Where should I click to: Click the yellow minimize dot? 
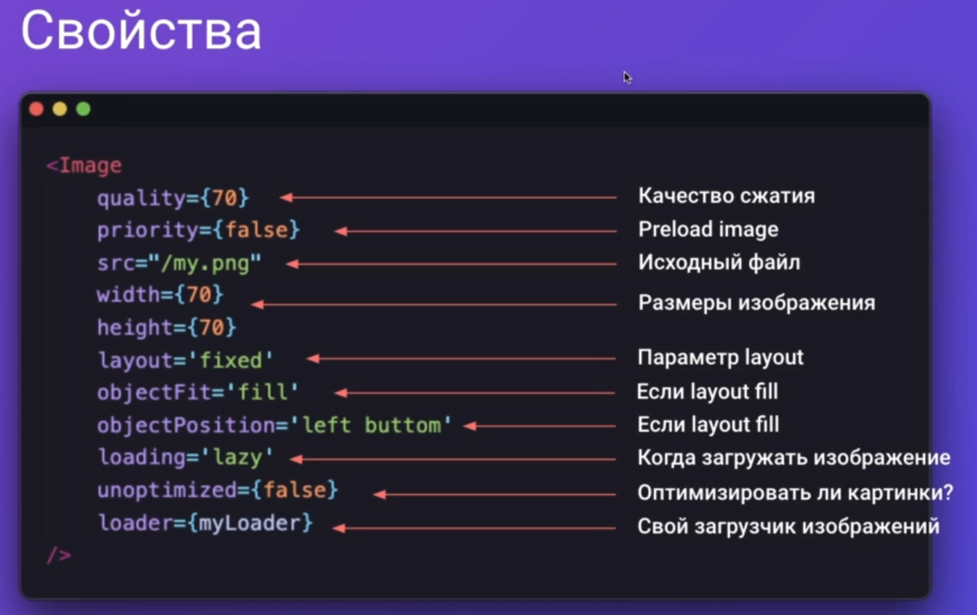[x=60, y=109]
